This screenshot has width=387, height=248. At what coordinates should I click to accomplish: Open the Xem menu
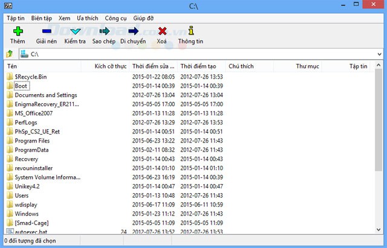[x=65, y=18]
